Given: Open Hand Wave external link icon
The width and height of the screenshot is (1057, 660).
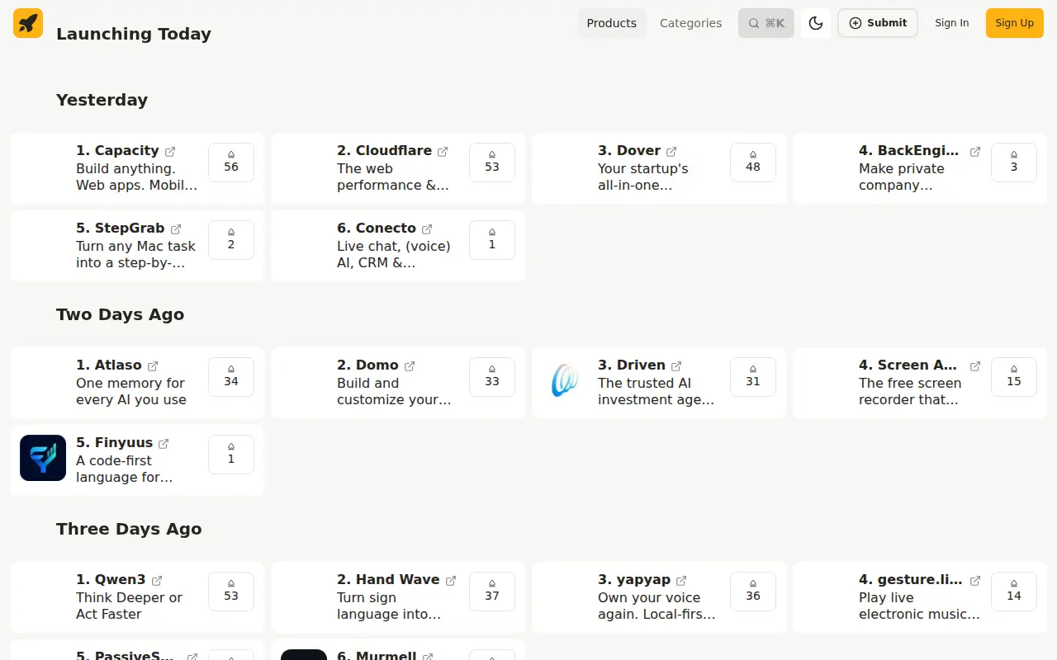Looking at the screenshot, I should [451, 581].
